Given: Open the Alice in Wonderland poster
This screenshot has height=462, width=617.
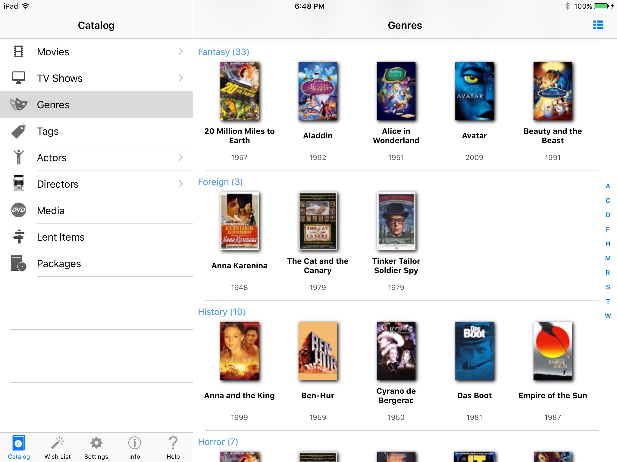Looking at the screenshot, I should [x=396, y=91].
